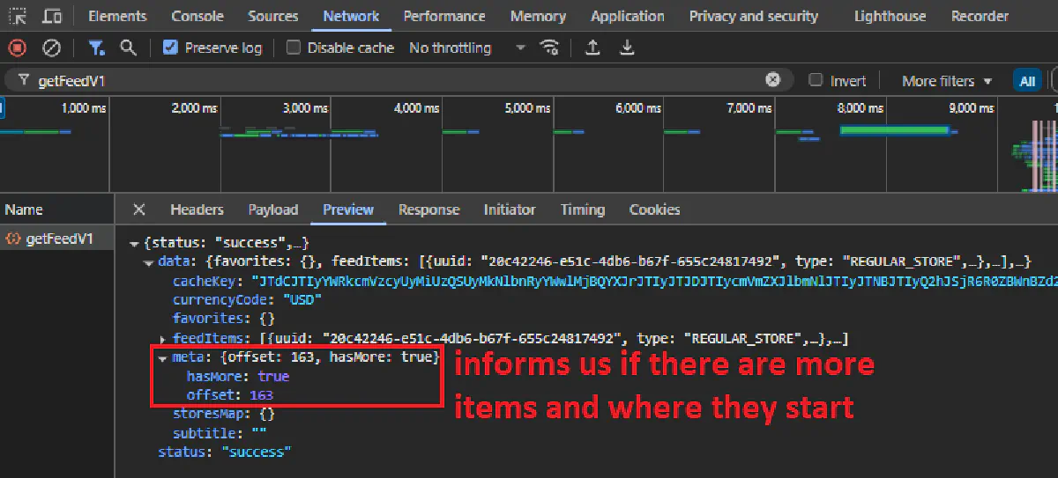Viewport: 1058px width, 478px height.
Task: Toggle the device toolbar icon
Action: (x=53, y=16)
